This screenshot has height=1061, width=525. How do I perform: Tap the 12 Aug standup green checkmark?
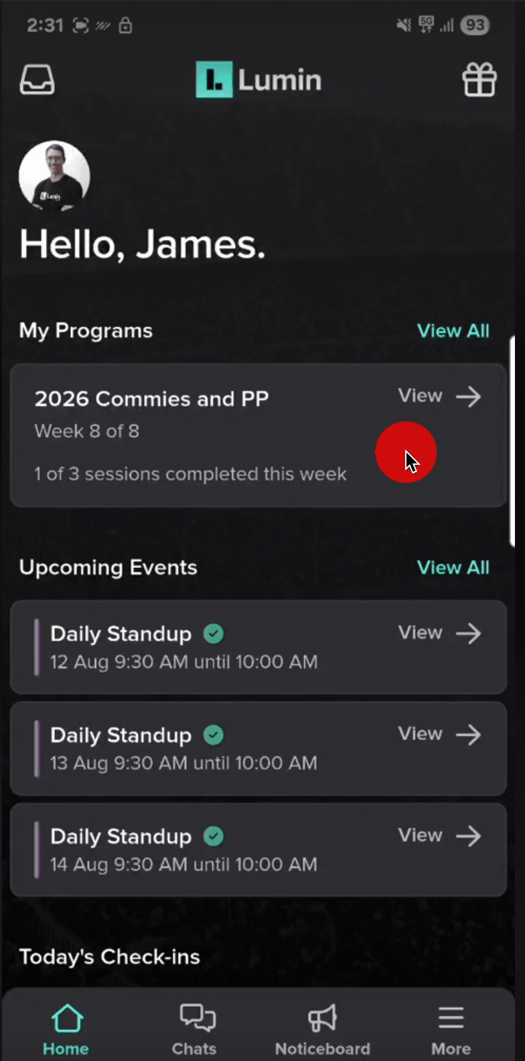214,634
